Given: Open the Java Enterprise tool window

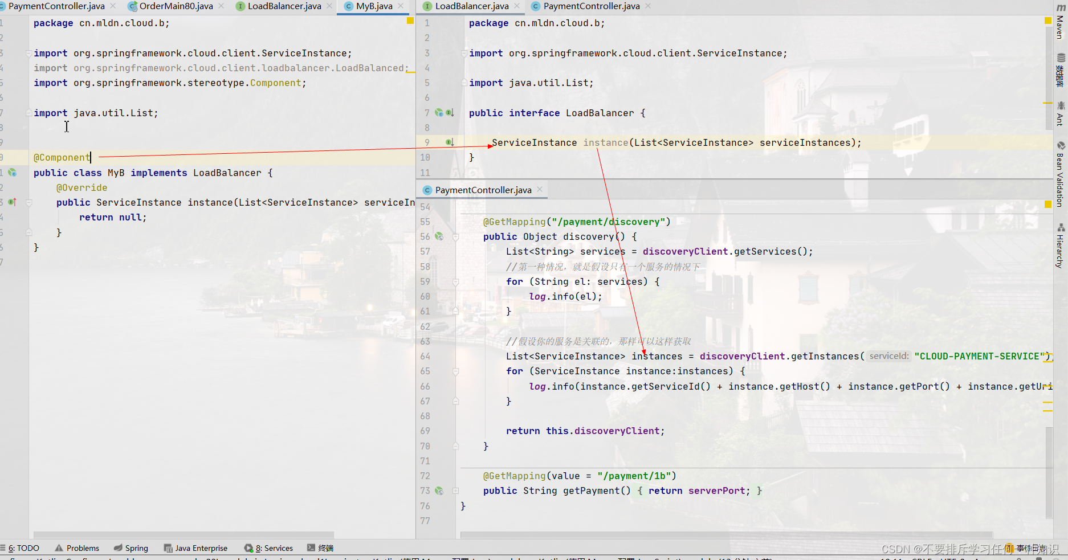Looking at the screenshot, I should [x=195, y=548].
